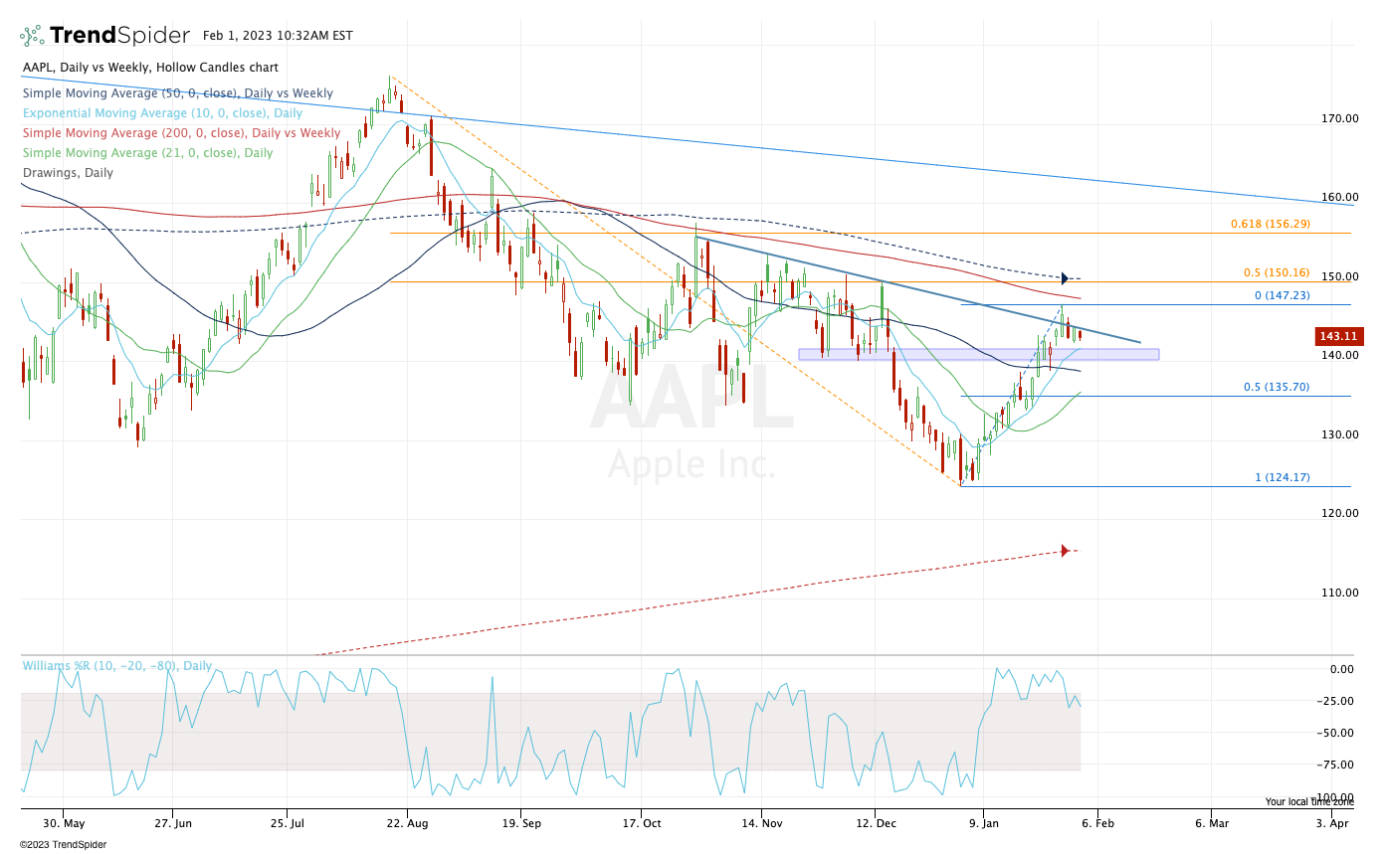Viewport: 1384px width, 854px height.
Task: Click the 22. Aug date label
Action: (406, 823)
